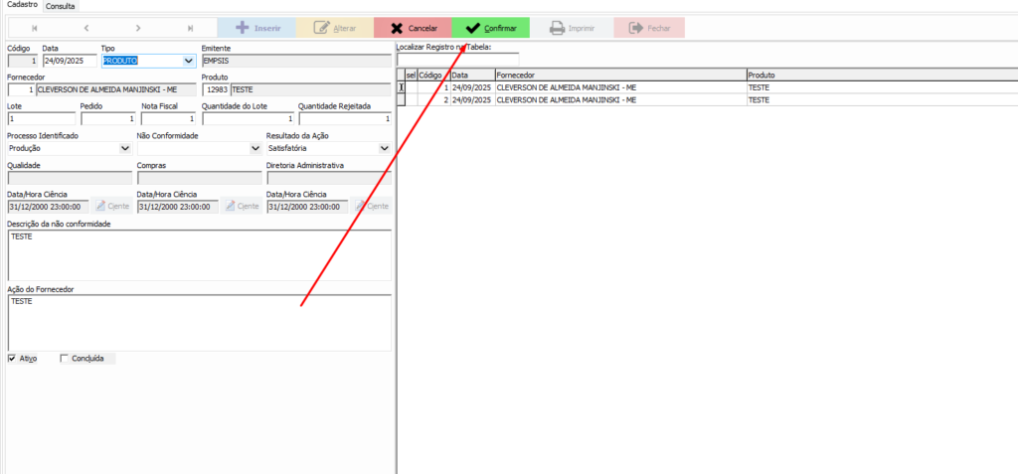Go to the next record arrow

tap(138, 29)
